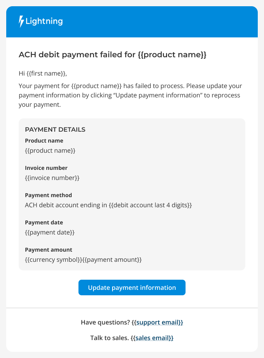The height and width of the screenshot is (358, 264).
Task: Click the invoice number placeholder value
Action: click(x=52, y=178)
